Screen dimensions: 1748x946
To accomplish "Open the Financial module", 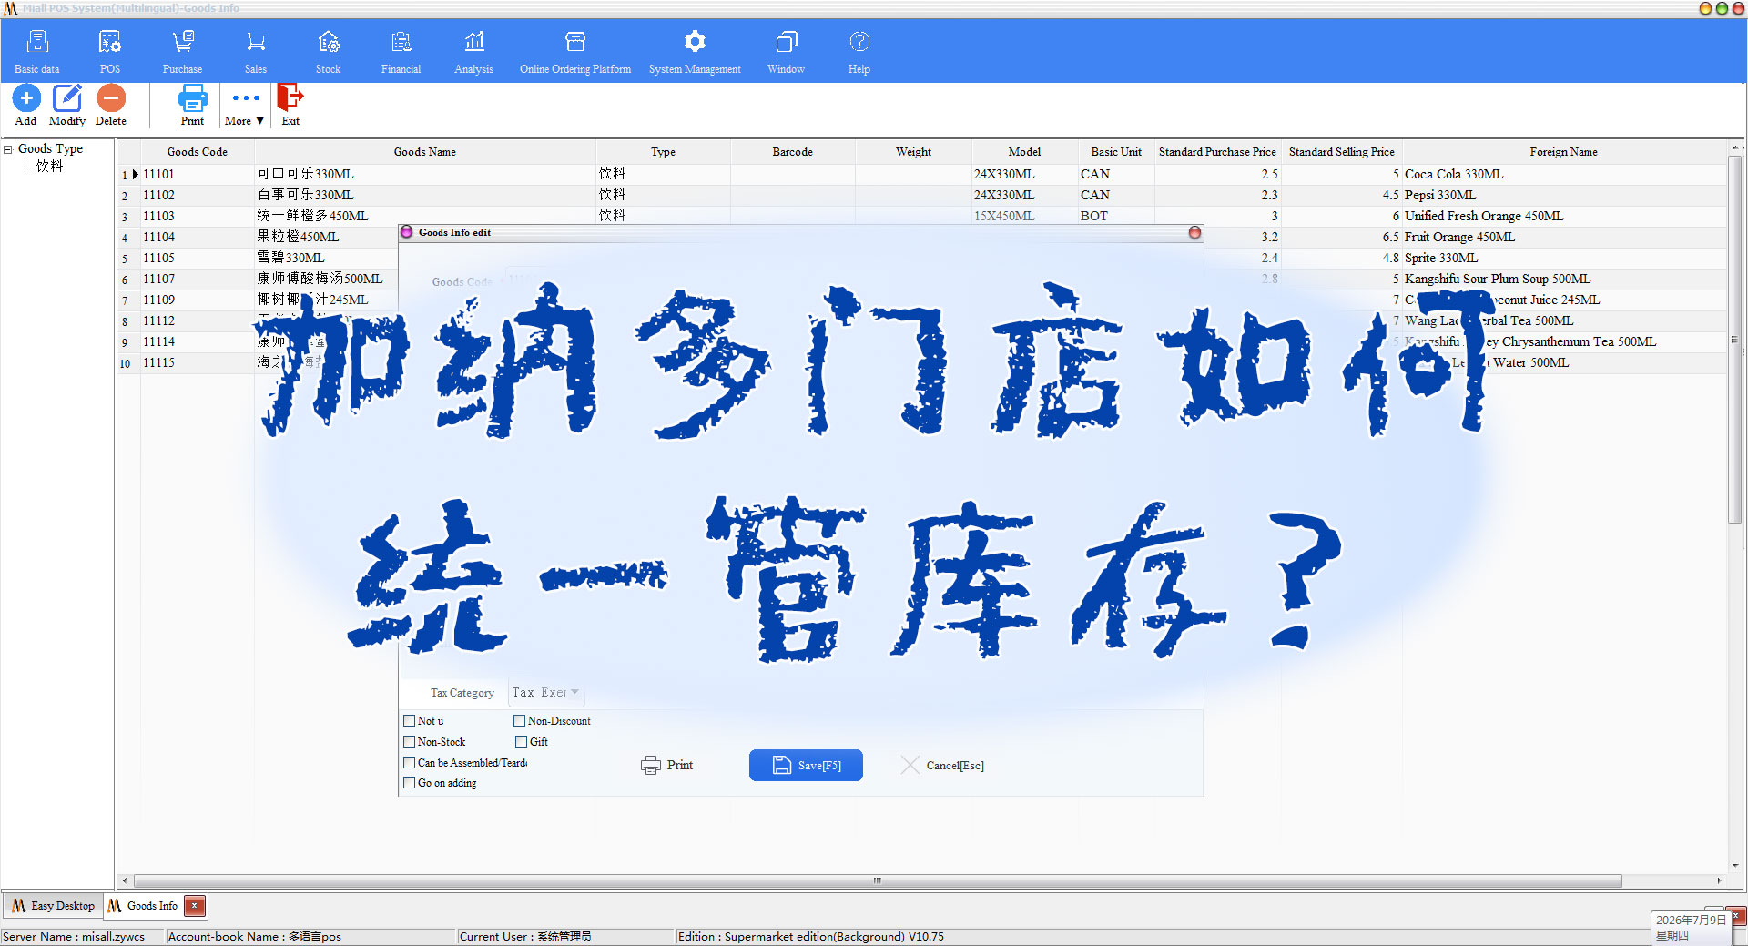I will coord(401,52).
